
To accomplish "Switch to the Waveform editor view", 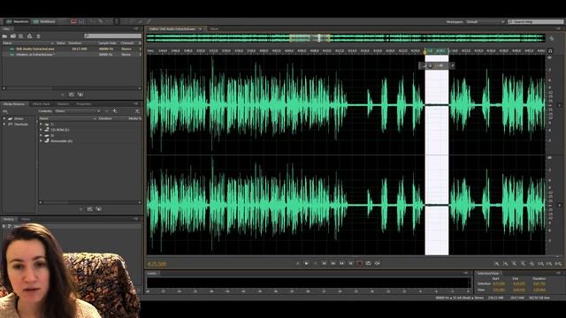I will [x=17, y=21].
